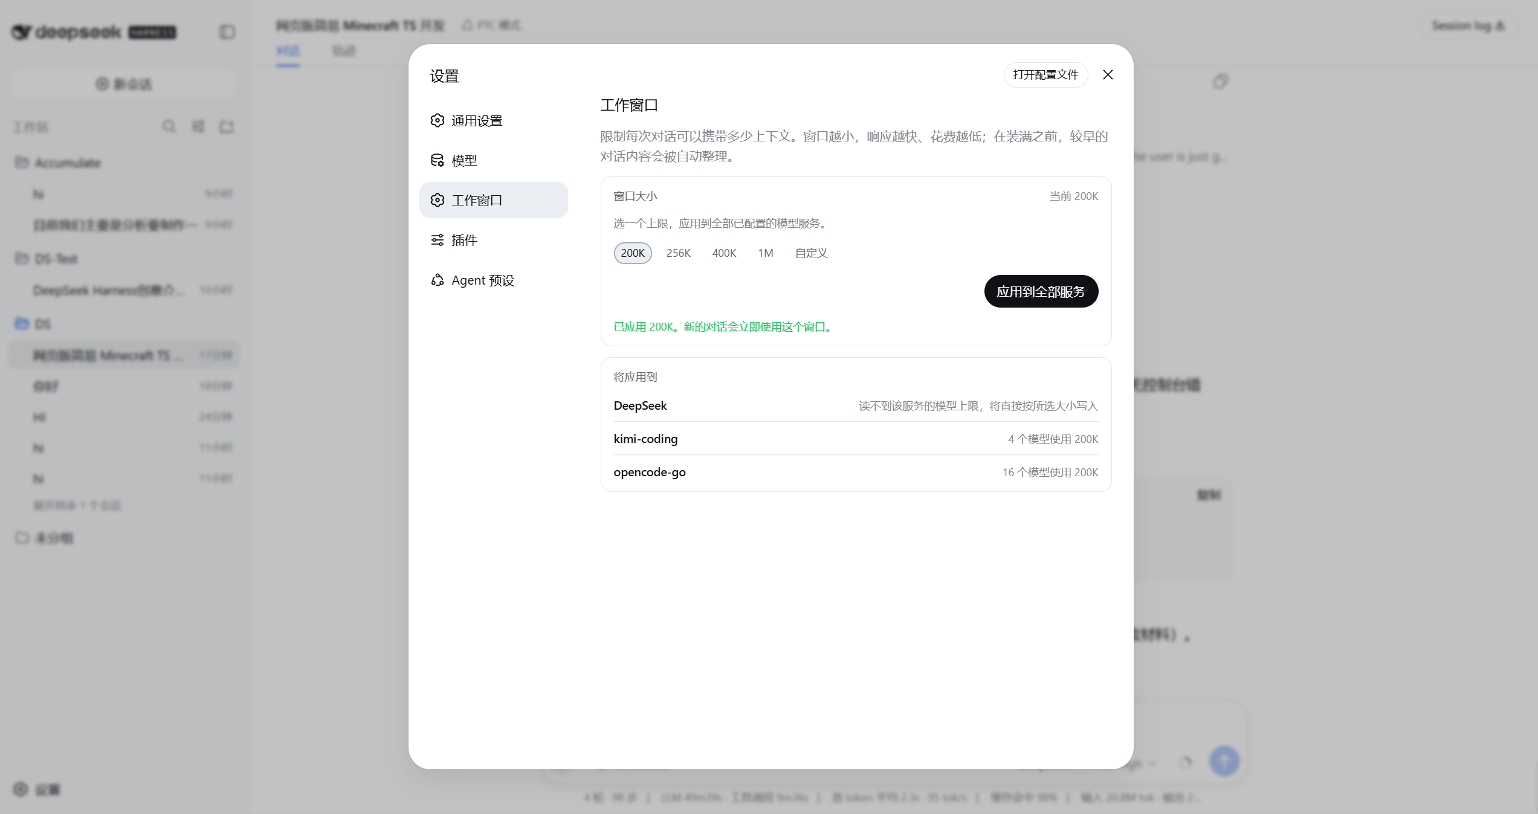Click the 打开配置文件 button
1538x814 pixels.
point(1045,74)
